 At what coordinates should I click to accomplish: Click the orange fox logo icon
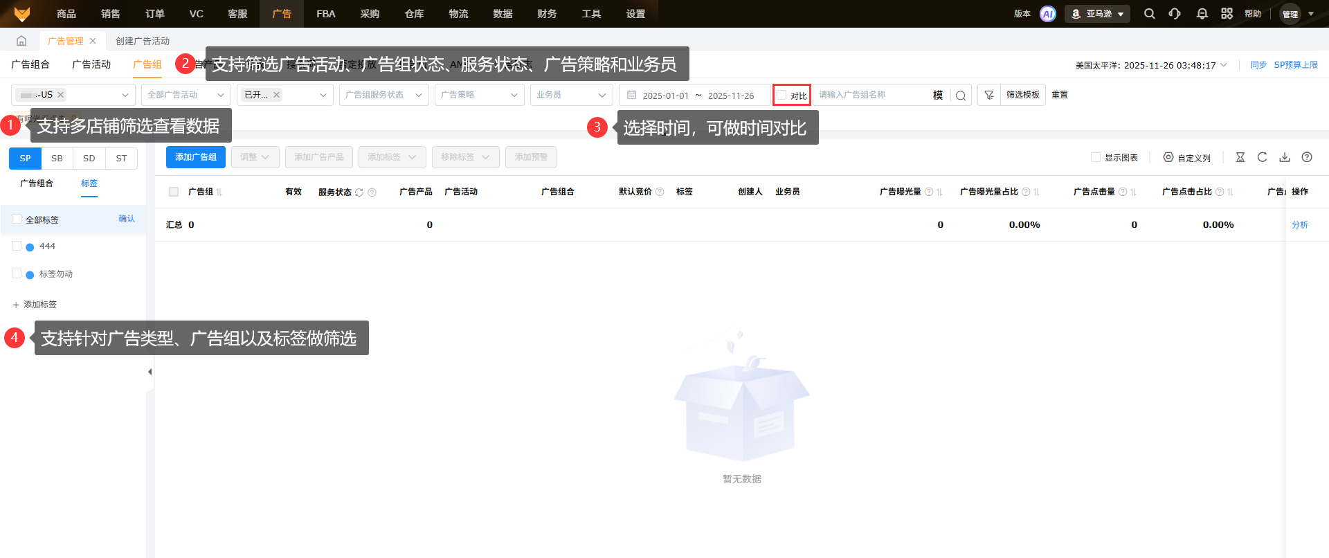pos(21,13)
